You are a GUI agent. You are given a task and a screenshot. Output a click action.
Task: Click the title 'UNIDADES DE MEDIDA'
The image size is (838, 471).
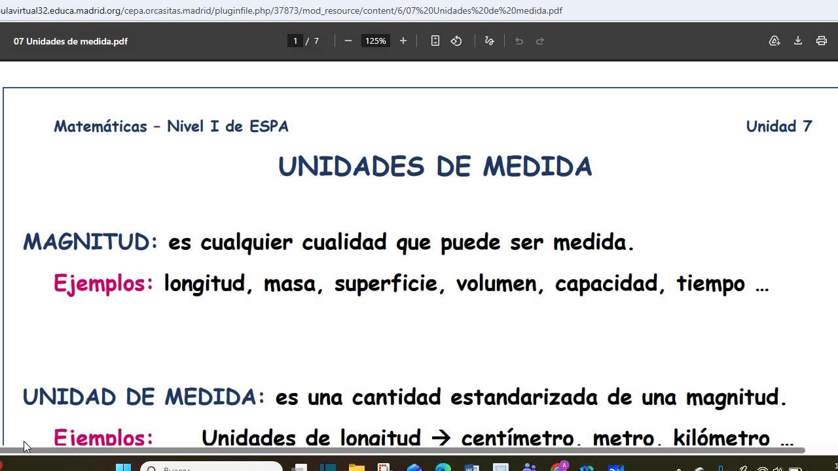pos(435,166)
